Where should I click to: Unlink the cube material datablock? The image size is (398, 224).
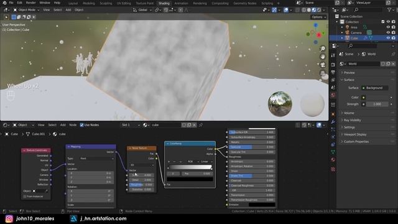(x=194, y=125)
